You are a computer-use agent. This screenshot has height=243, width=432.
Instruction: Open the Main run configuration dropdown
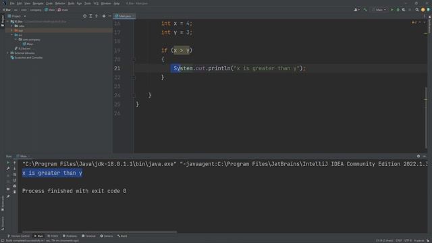pyautogui.click(x=379, y=9)
